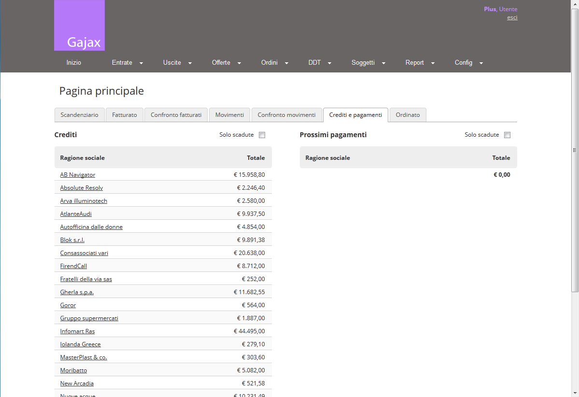Open the Blok s.r.l. link
Viewport: 579px width, 397px height.
(x=72, y=240)
